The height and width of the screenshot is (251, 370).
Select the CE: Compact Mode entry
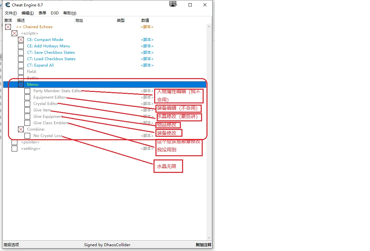[45, 39]
